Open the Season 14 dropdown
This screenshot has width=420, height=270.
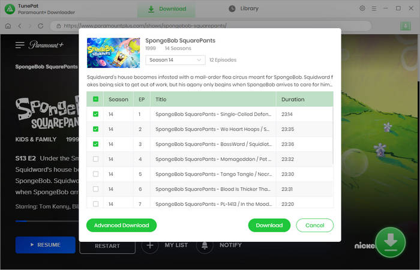pyautogui.click(x=175, y=60)
